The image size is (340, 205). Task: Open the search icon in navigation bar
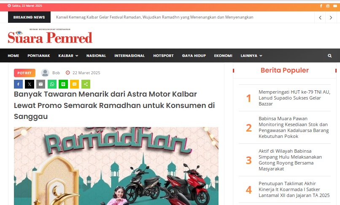coord(329,56)
